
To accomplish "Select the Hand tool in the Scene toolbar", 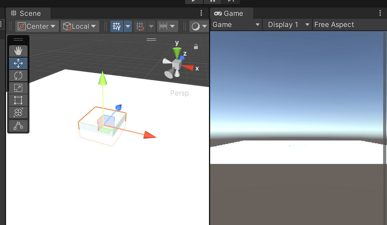I will [x=18, y=51].
